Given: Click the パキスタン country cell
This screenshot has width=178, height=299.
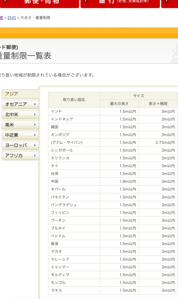Looking at the screenshot, I should [x=74, y=197].
